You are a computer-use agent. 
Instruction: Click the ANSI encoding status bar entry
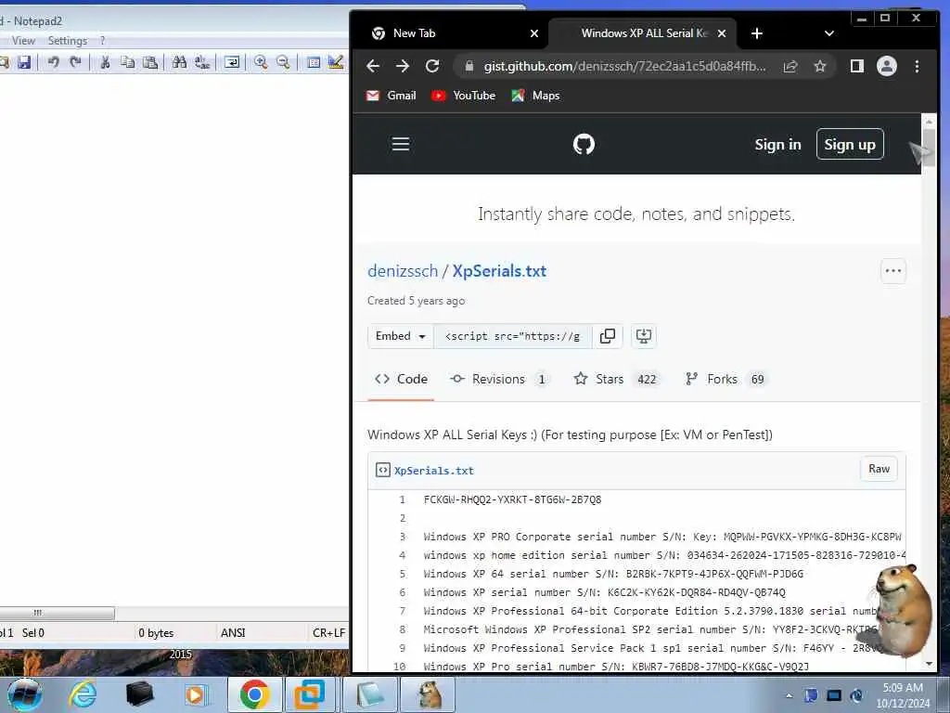(233, 632)
